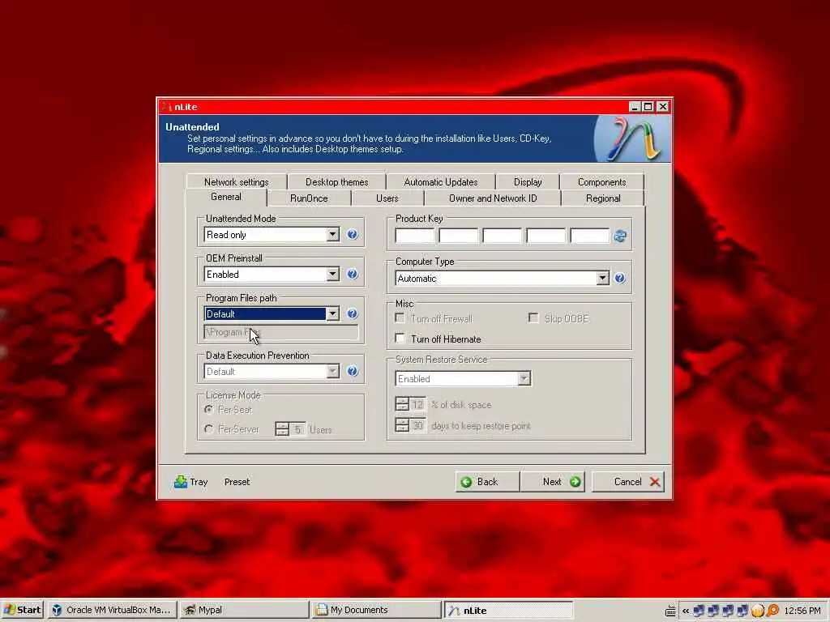Click the nLite logo in header

point(632,138)
